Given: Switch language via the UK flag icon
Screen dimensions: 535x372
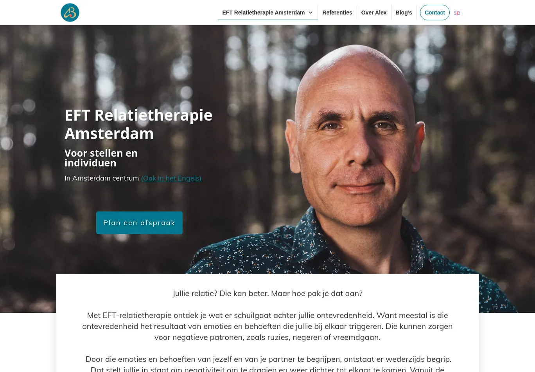Looking at the screenshot, I should pyautogui.click(x=457, y=13).
